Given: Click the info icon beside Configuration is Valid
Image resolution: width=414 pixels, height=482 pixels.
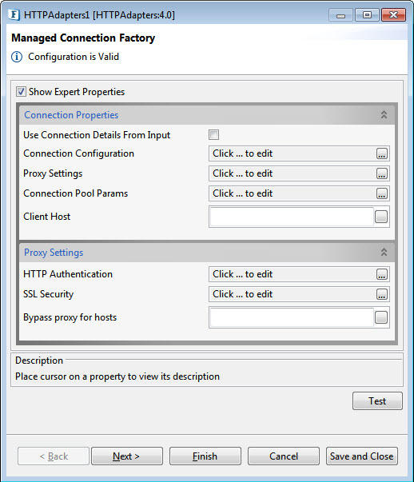Looking at the screenshot, I should pos(17,57).
